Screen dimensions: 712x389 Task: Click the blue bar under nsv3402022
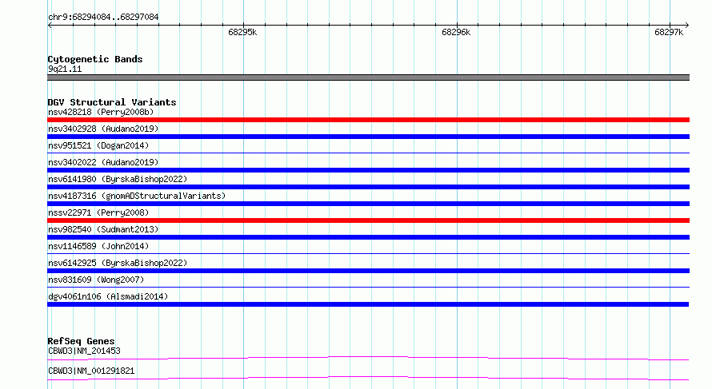click(x=368, y=170)
